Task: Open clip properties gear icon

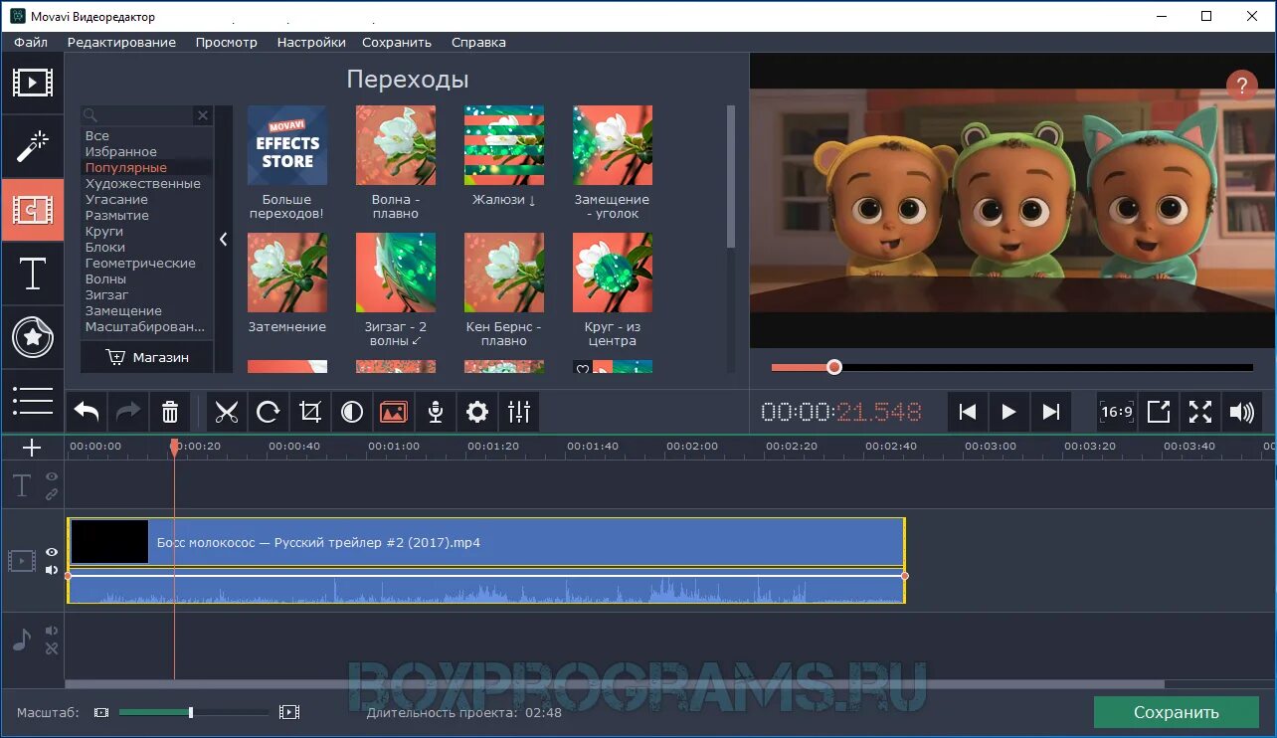Action: (477, 412)
